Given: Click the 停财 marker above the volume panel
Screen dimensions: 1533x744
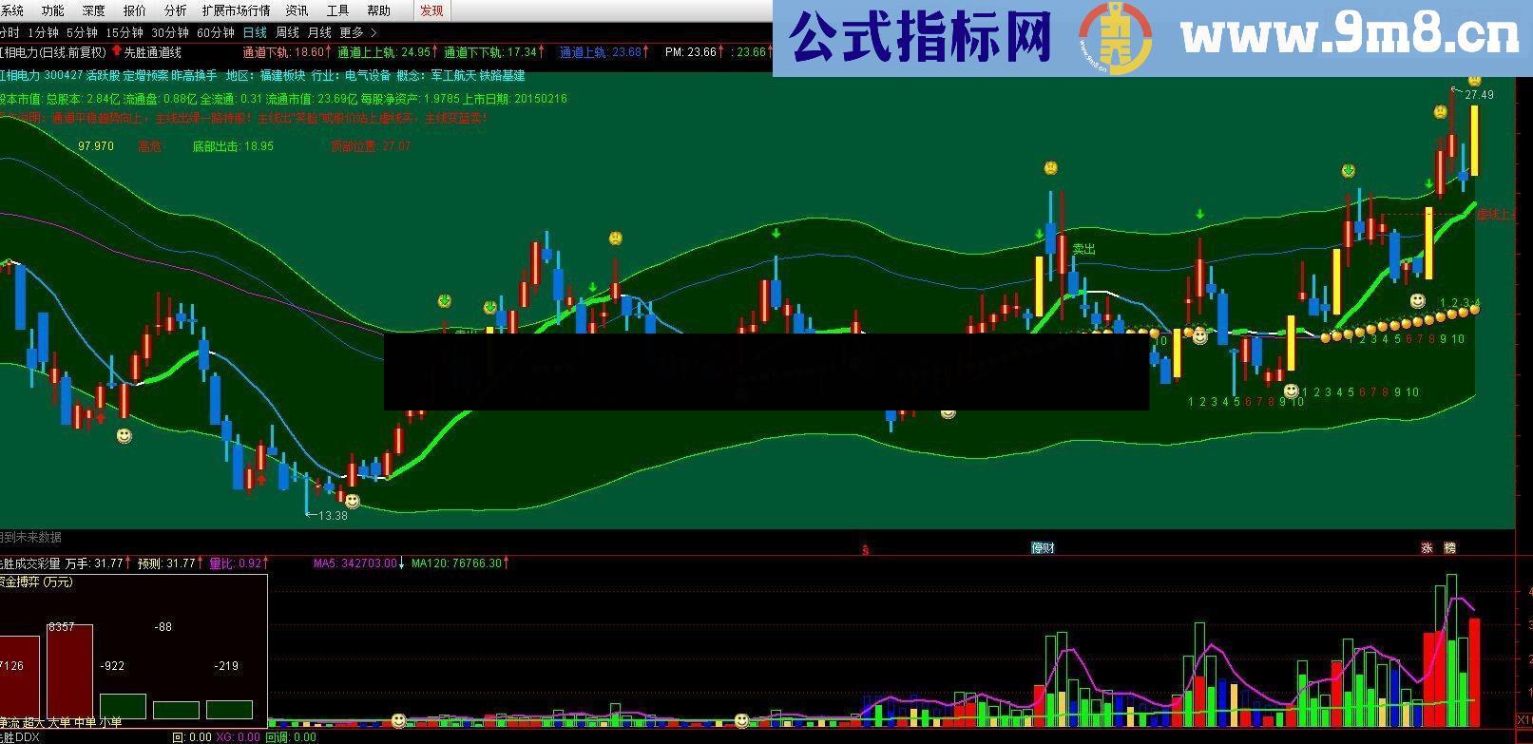Looking at the screenshot, I should point(1043,548).
